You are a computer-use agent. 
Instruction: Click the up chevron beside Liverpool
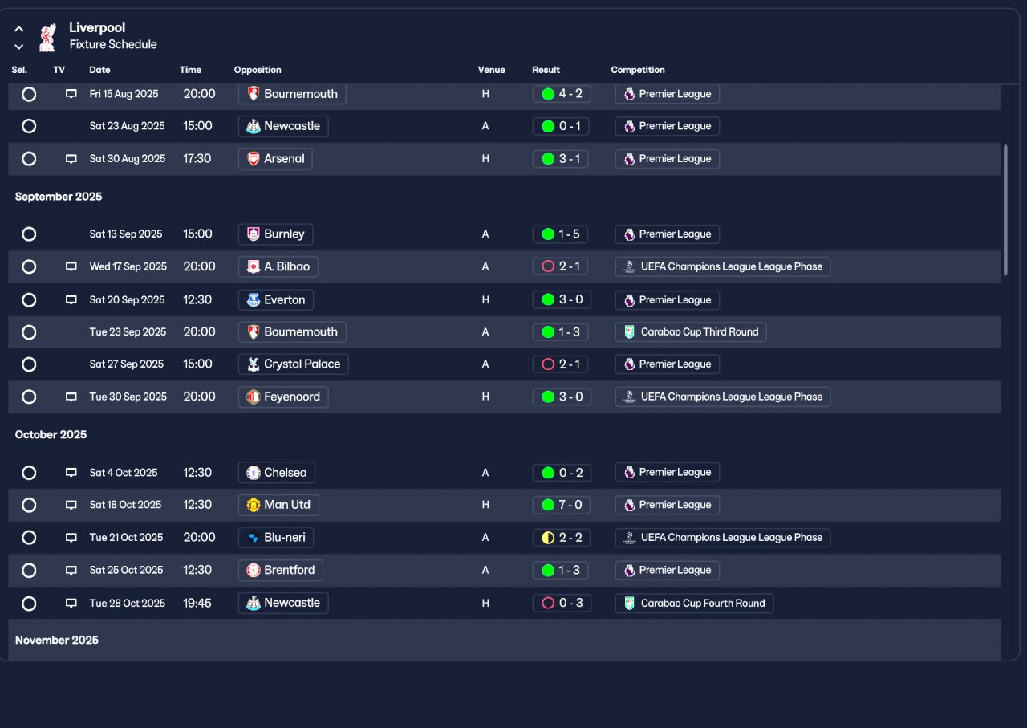point(19,28)
